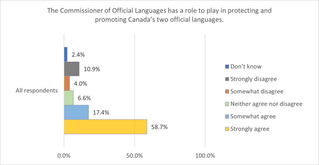The height and width of the screenshot is (165, 319).
Task: Click the Strongly agree legend text
Action: pos(250,129)
